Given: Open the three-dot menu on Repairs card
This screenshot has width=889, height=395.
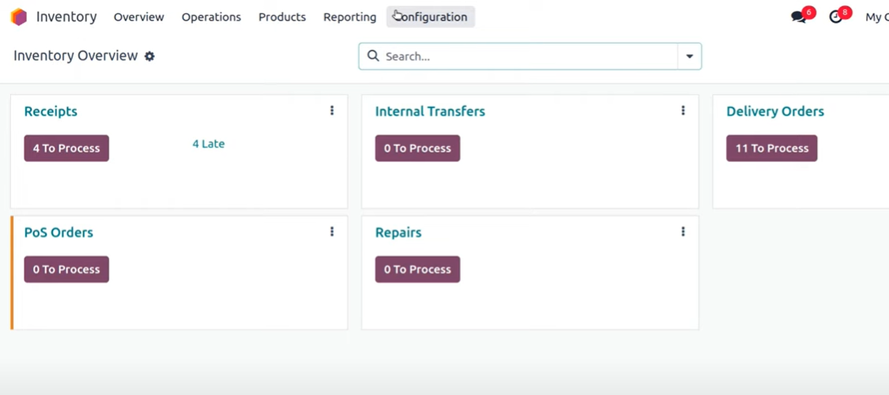Looking at the screenshot, I should 683,231.
